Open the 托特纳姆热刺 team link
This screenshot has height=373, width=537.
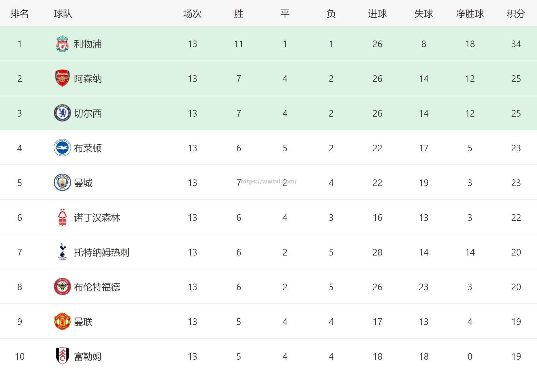tap(101, 252)
